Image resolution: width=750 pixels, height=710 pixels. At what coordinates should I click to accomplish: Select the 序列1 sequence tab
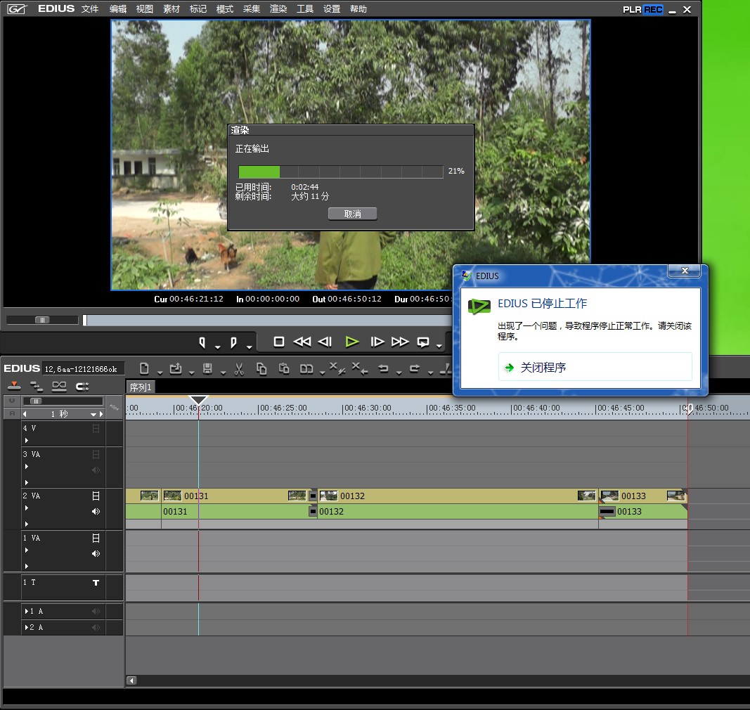point(141,387)
